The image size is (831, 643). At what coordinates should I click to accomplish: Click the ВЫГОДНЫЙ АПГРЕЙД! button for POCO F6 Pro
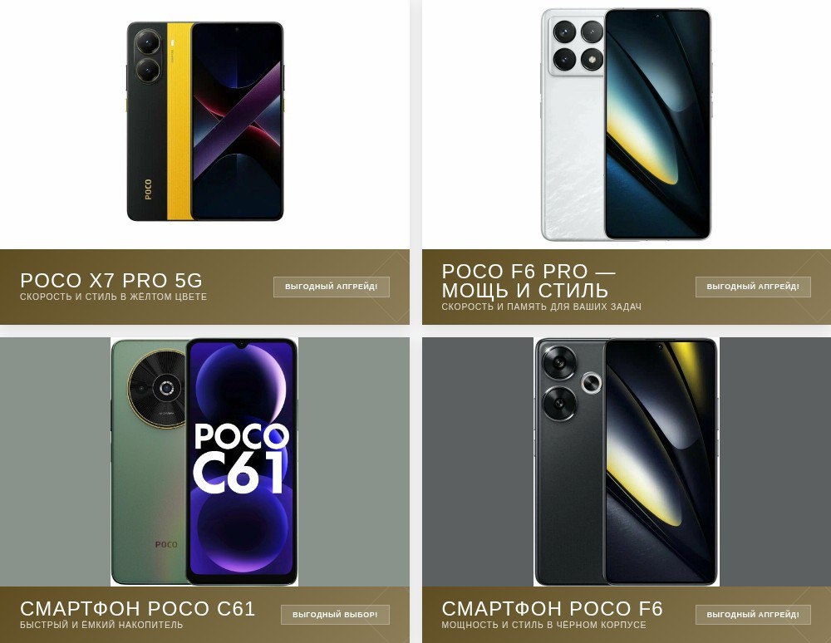753,287
